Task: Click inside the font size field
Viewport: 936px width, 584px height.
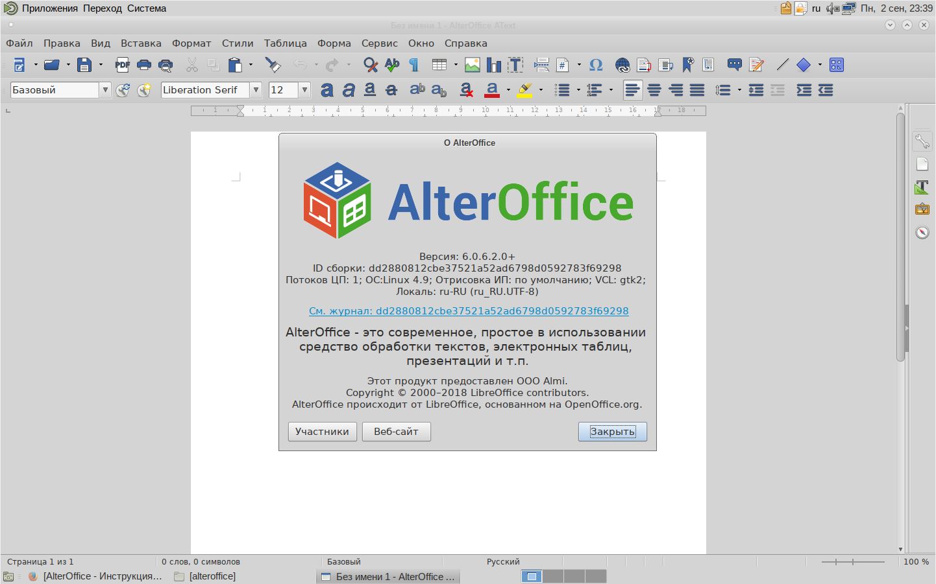Action: coord(284,90)
